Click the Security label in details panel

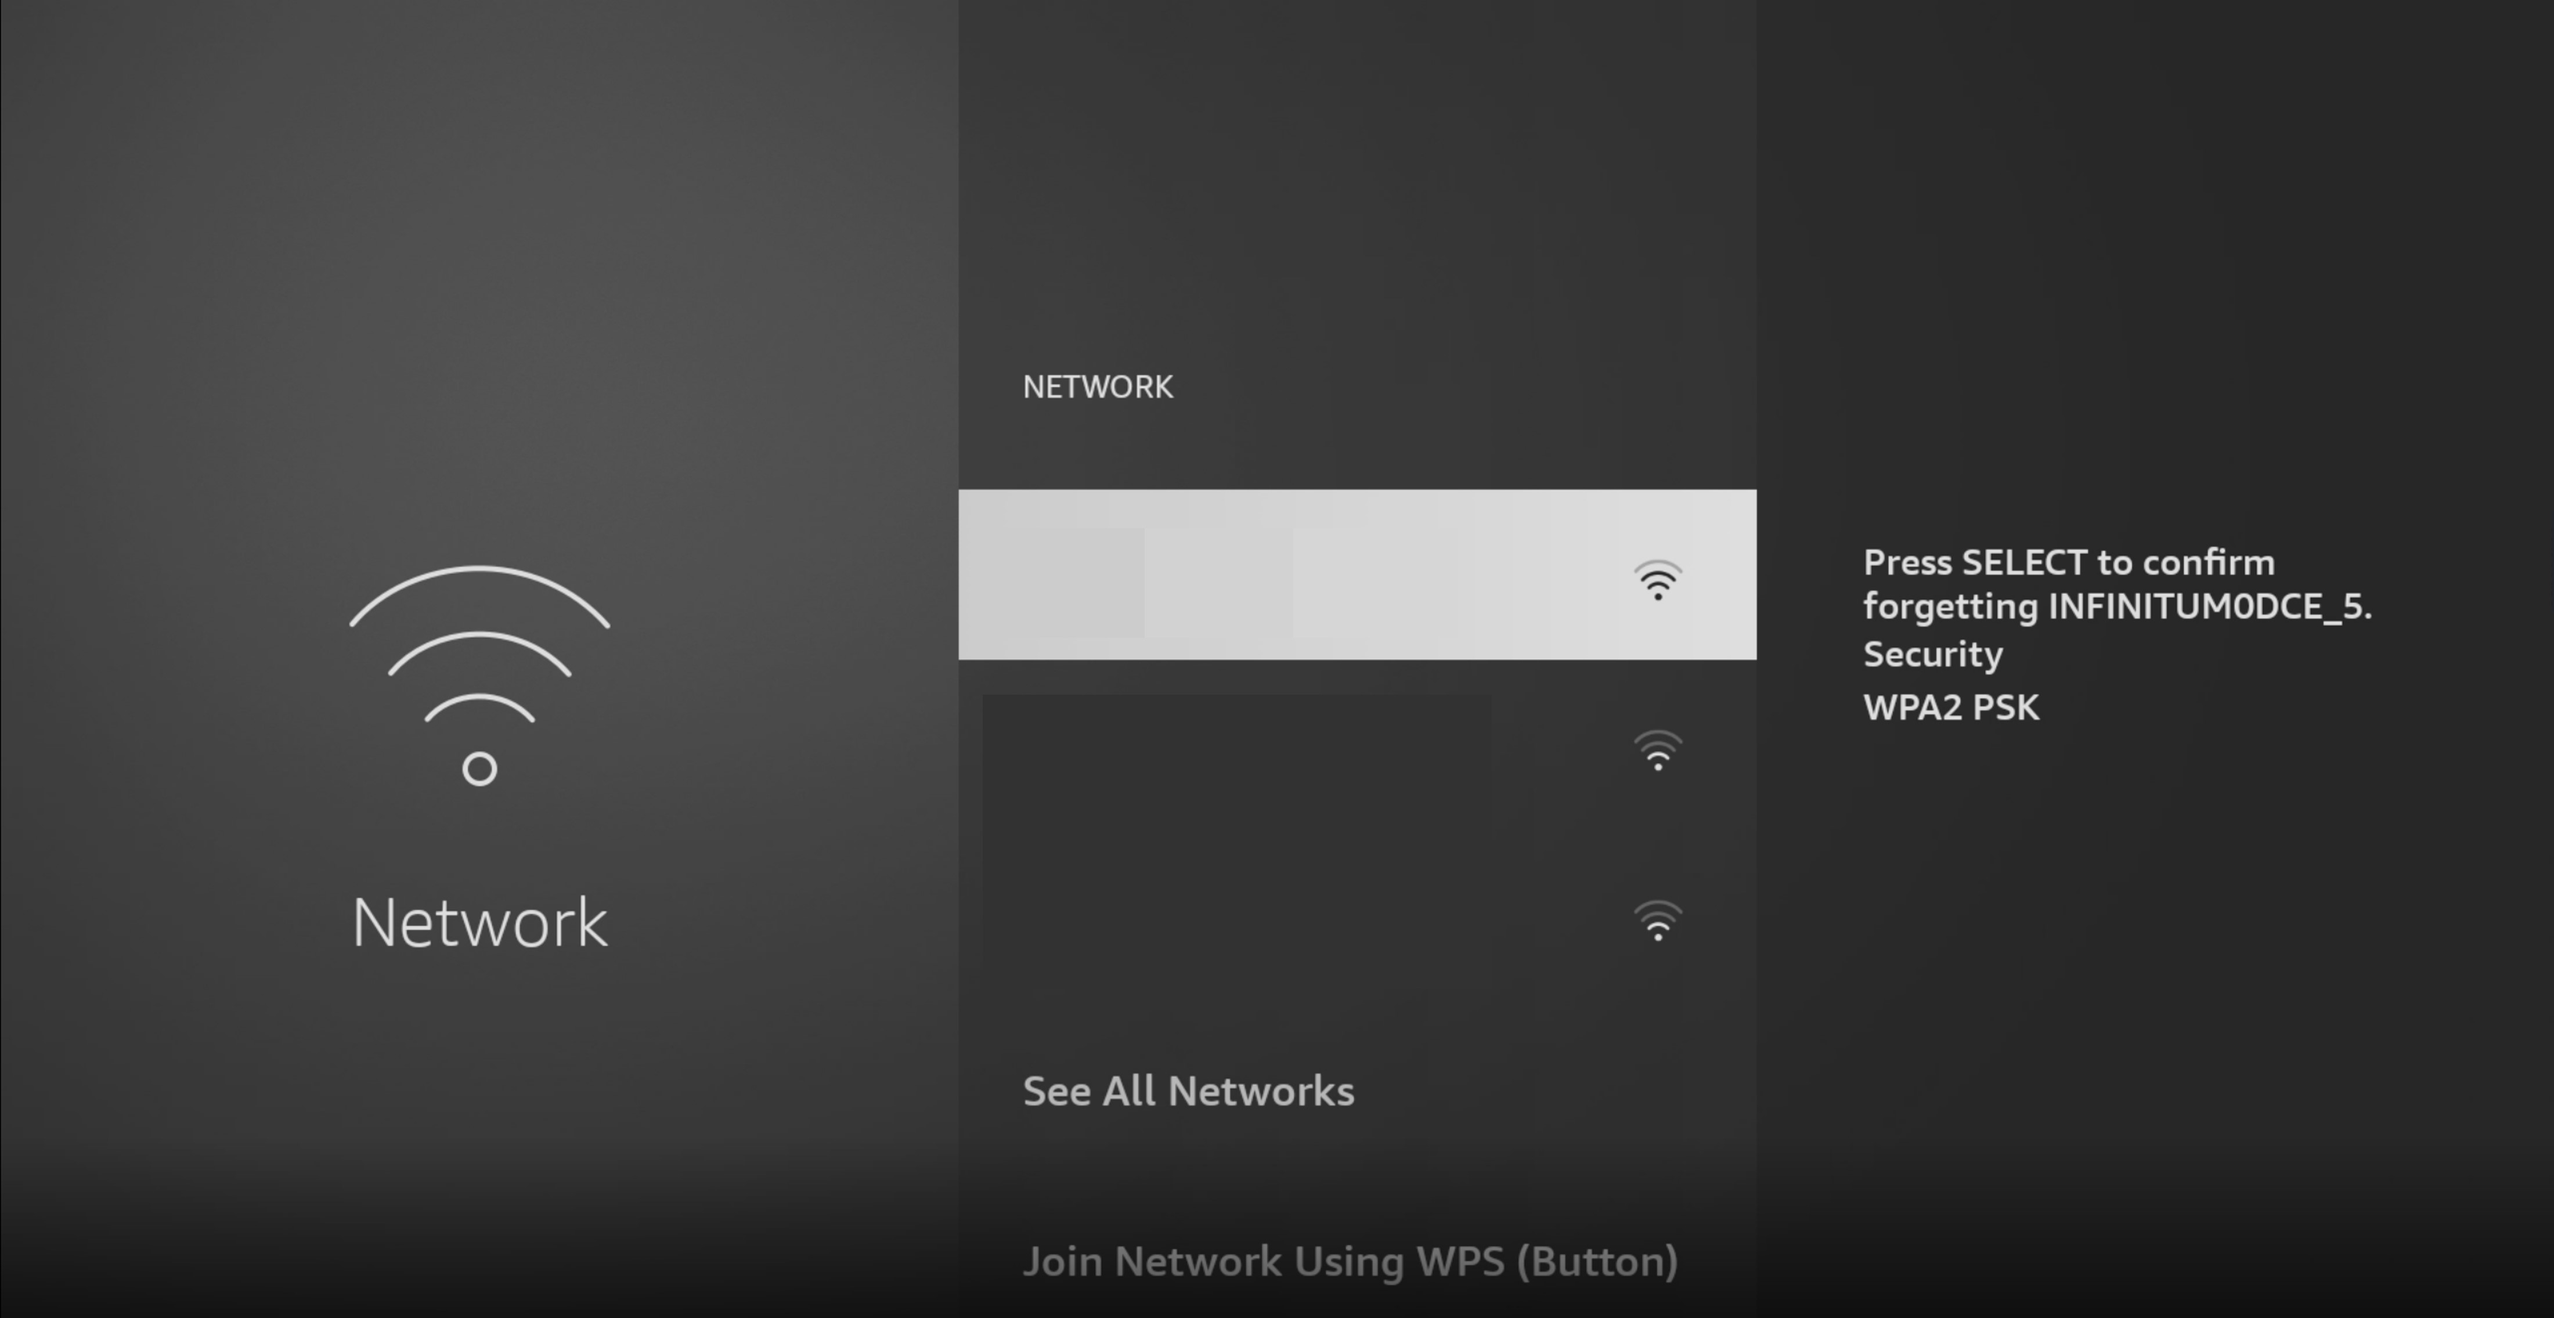pyautogui.click(x=1933, y=655)
